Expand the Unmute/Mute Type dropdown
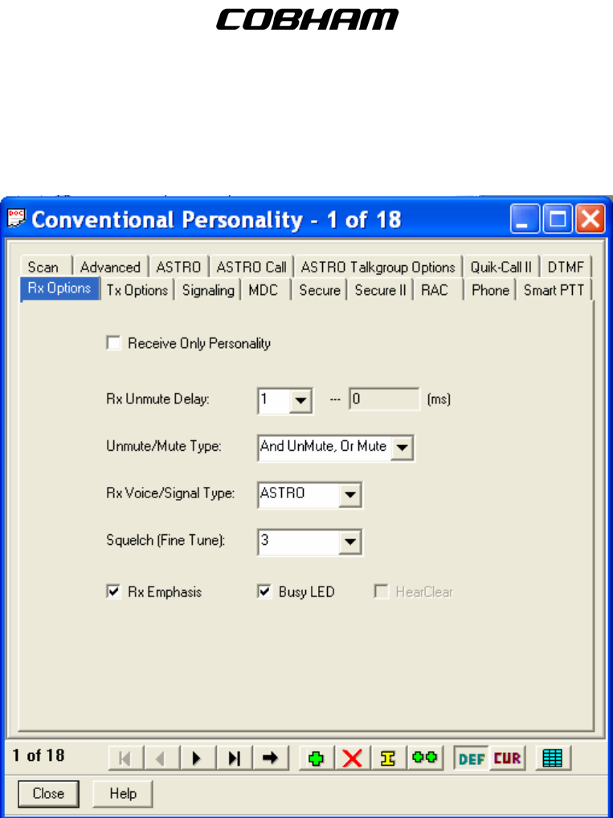 pyautogui.click(x=402, y=447)
